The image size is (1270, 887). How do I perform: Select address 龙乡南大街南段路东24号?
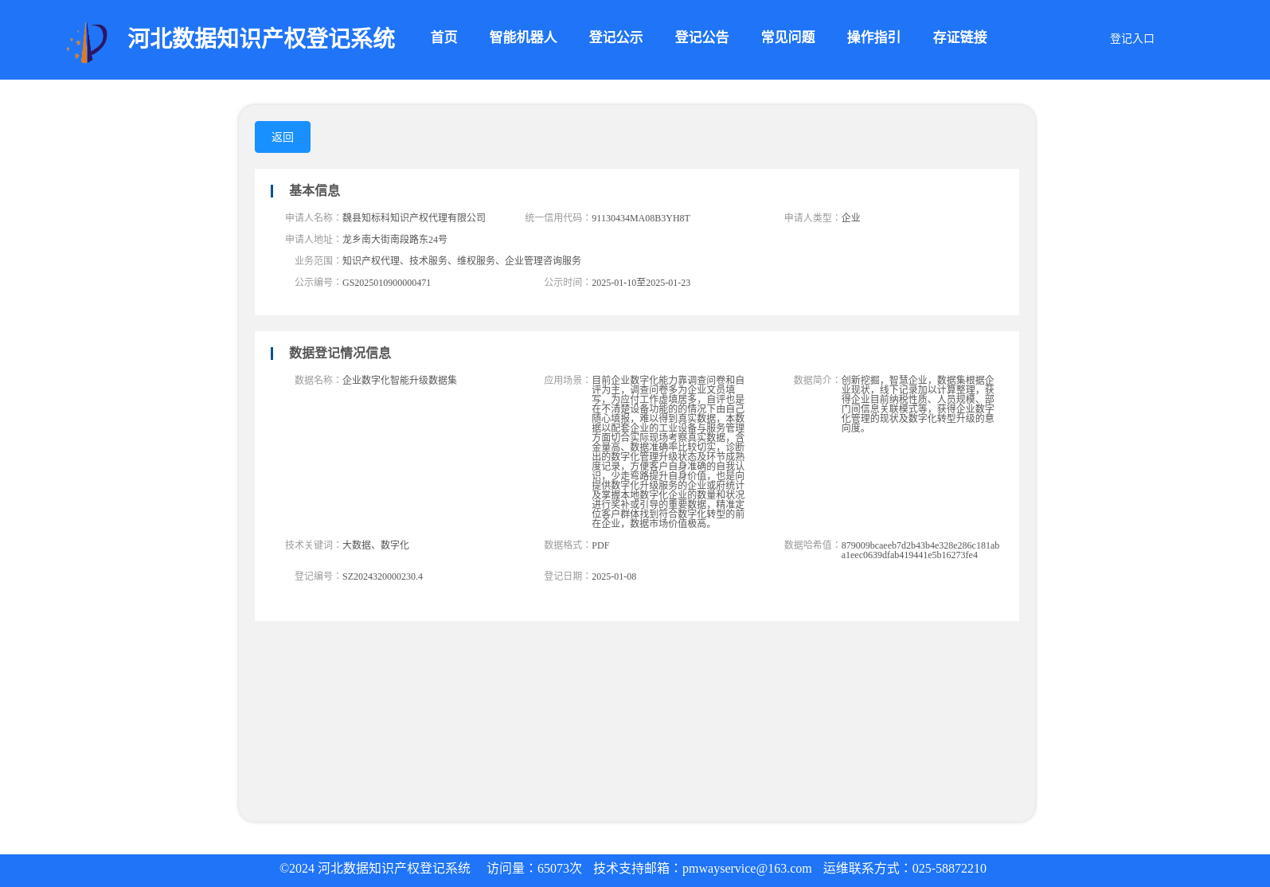coord(395,239)
